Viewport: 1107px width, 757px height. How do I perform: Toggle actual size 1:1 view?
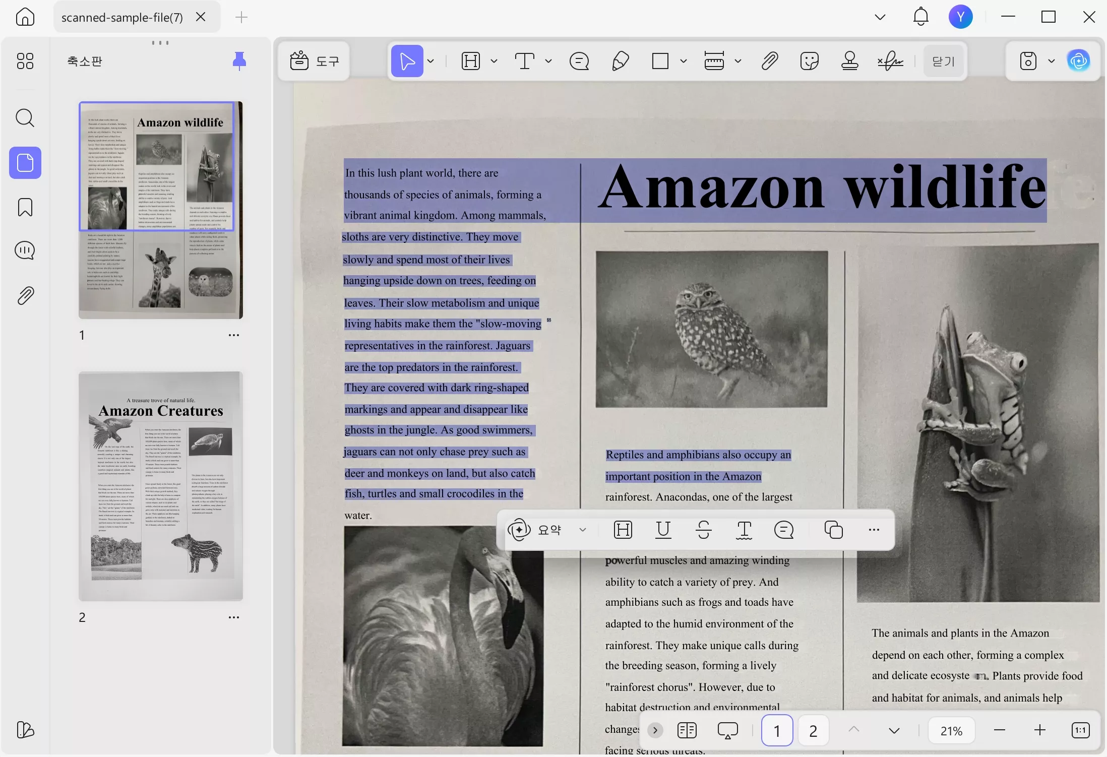tap(1080, 730)
